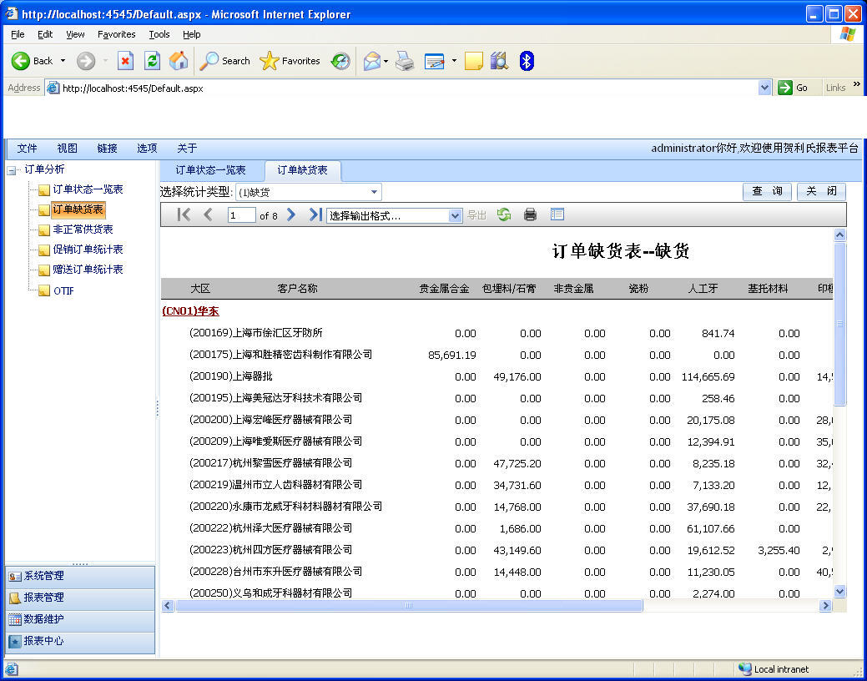Refresh the report with green arrows icon

pos(504,214)
